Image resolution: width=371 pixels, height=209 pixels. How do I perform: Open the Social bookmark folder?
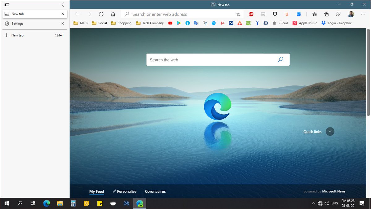click(x=99, y=23)
